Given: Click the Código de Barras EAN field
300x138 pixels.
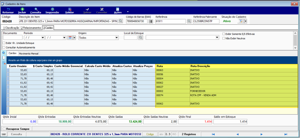Looking at the screenshot, I should 137,21.
